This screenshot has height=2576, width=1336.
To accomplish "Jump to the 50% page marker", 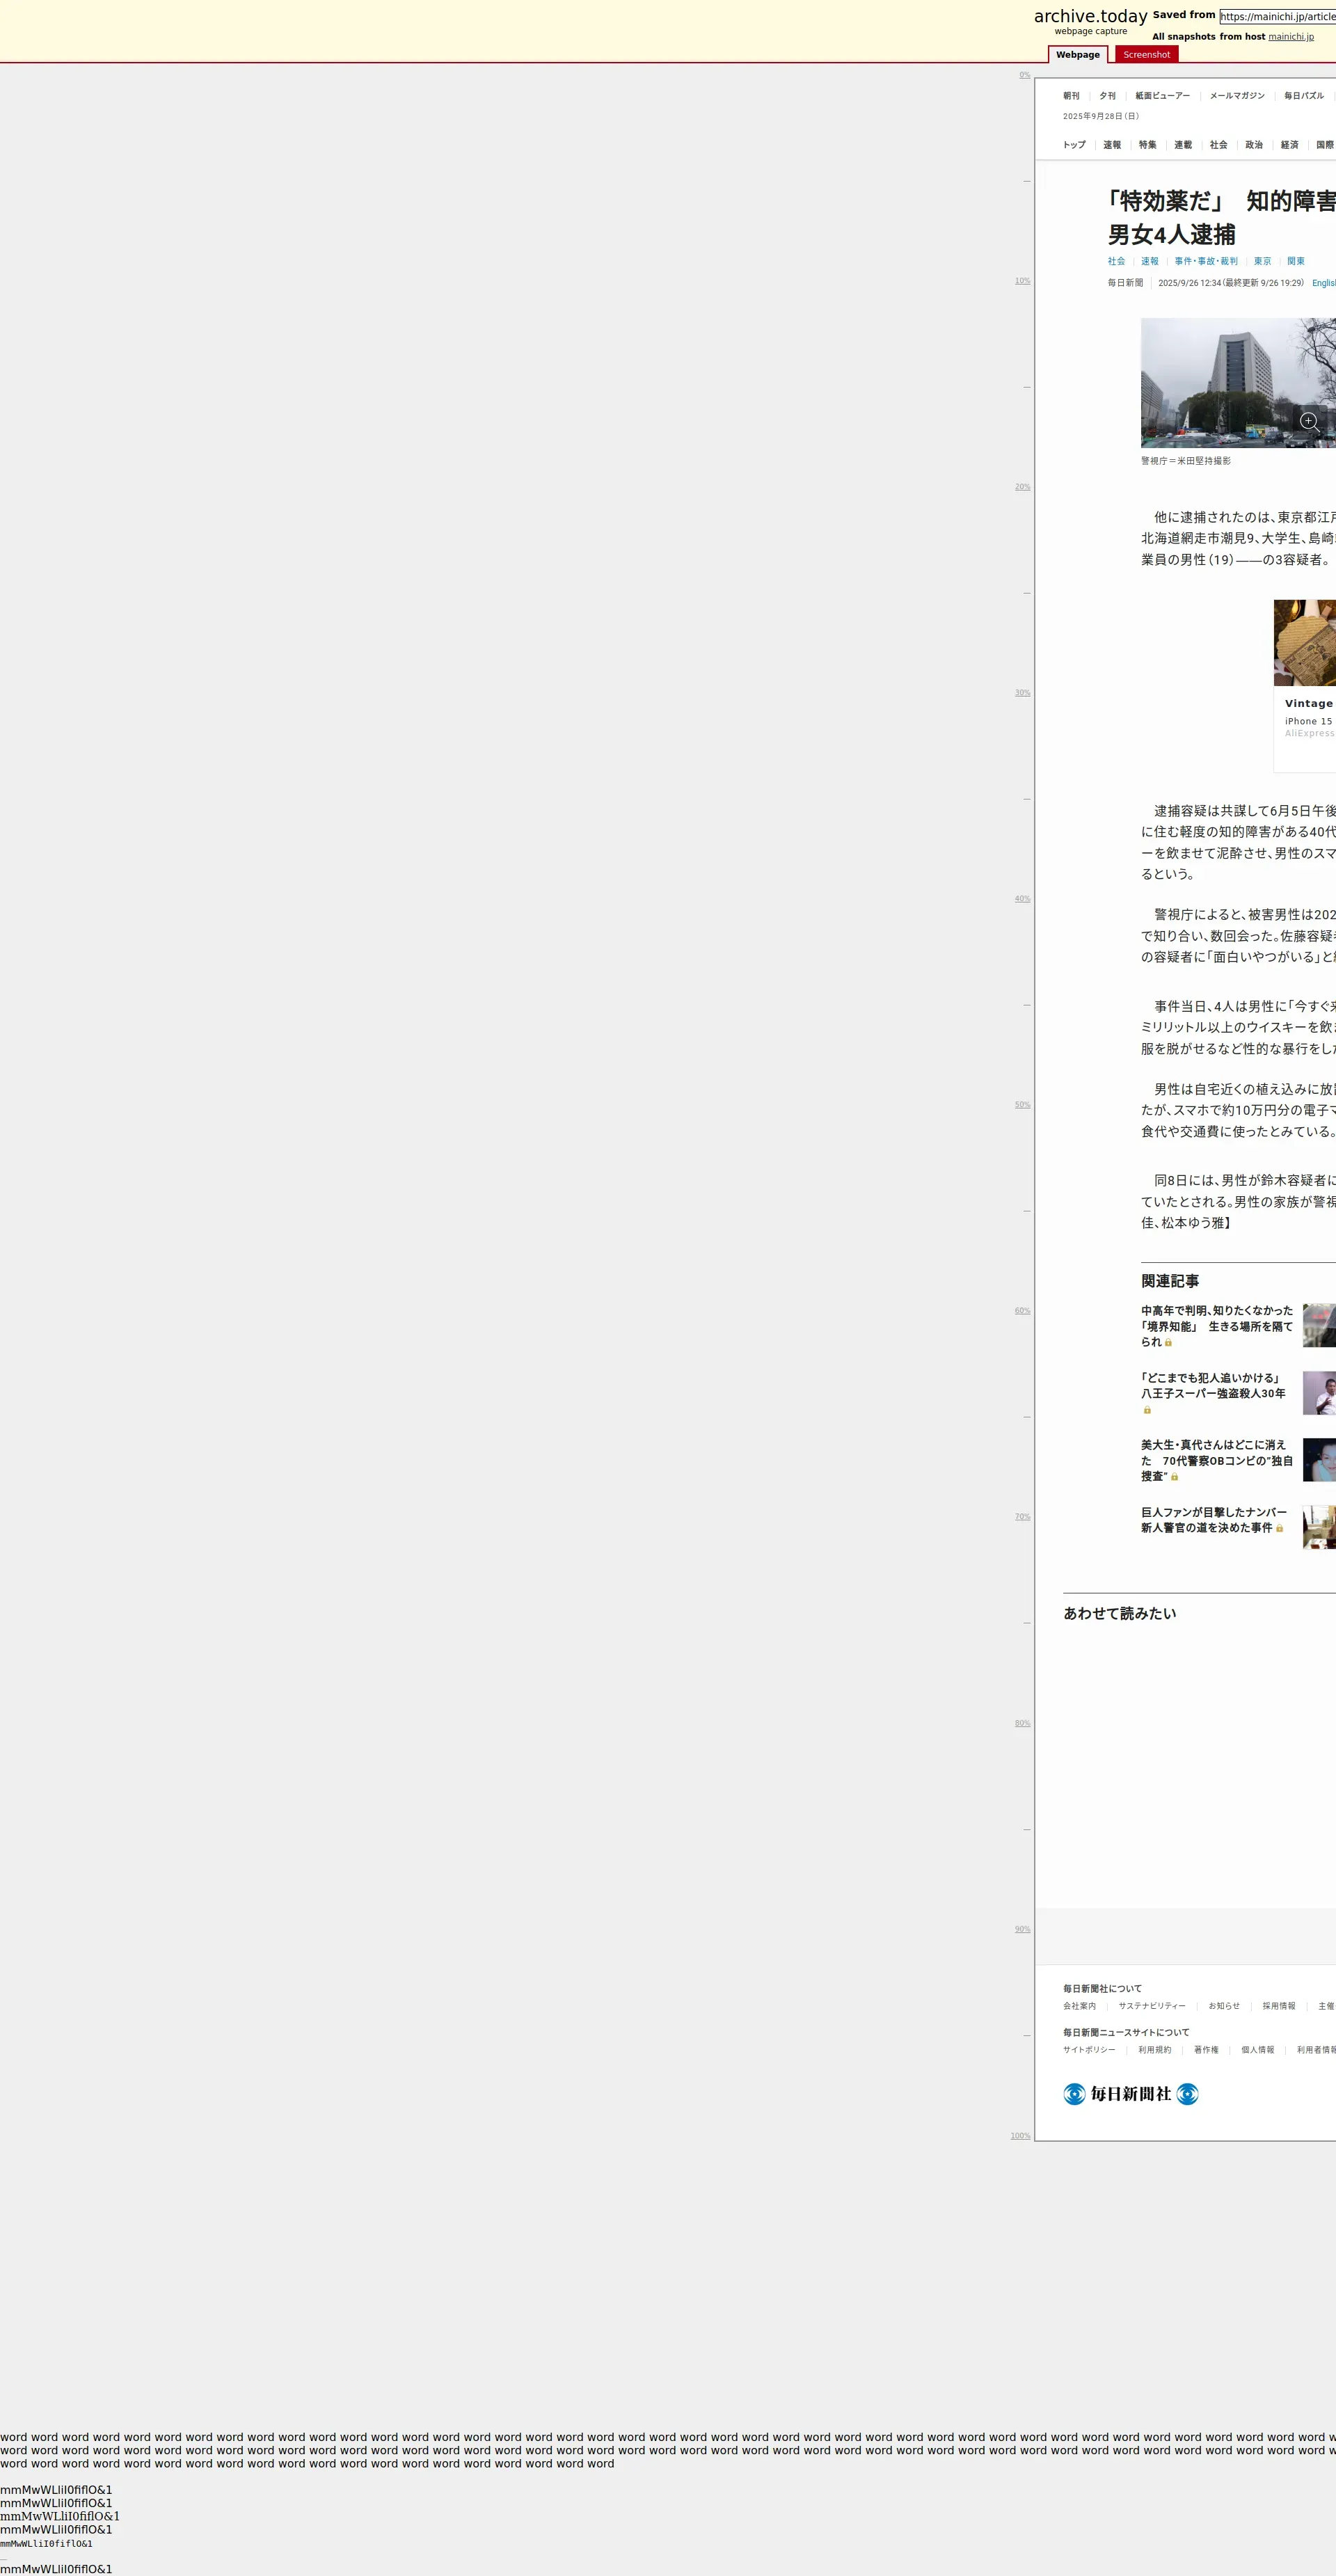I will (x=1022, y=1105).
